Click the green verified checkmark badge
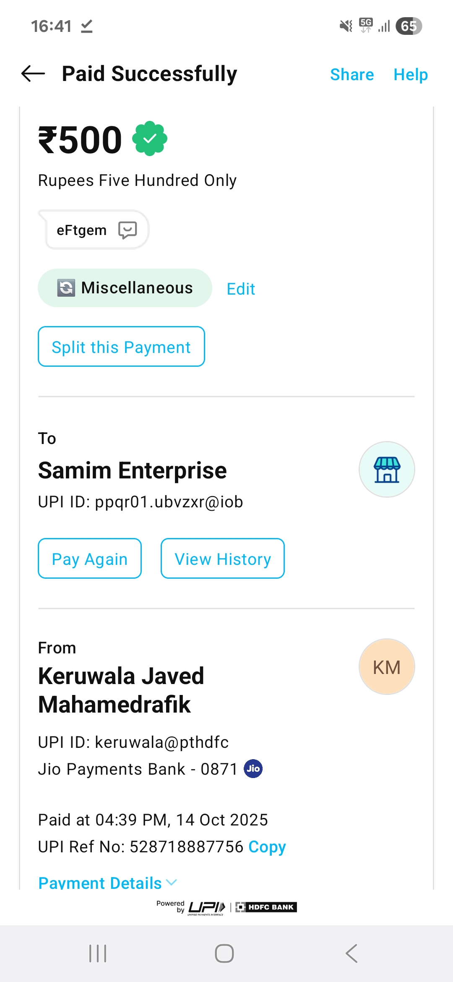Viewport: 453px width, 982px height. [x=150, y=138]
